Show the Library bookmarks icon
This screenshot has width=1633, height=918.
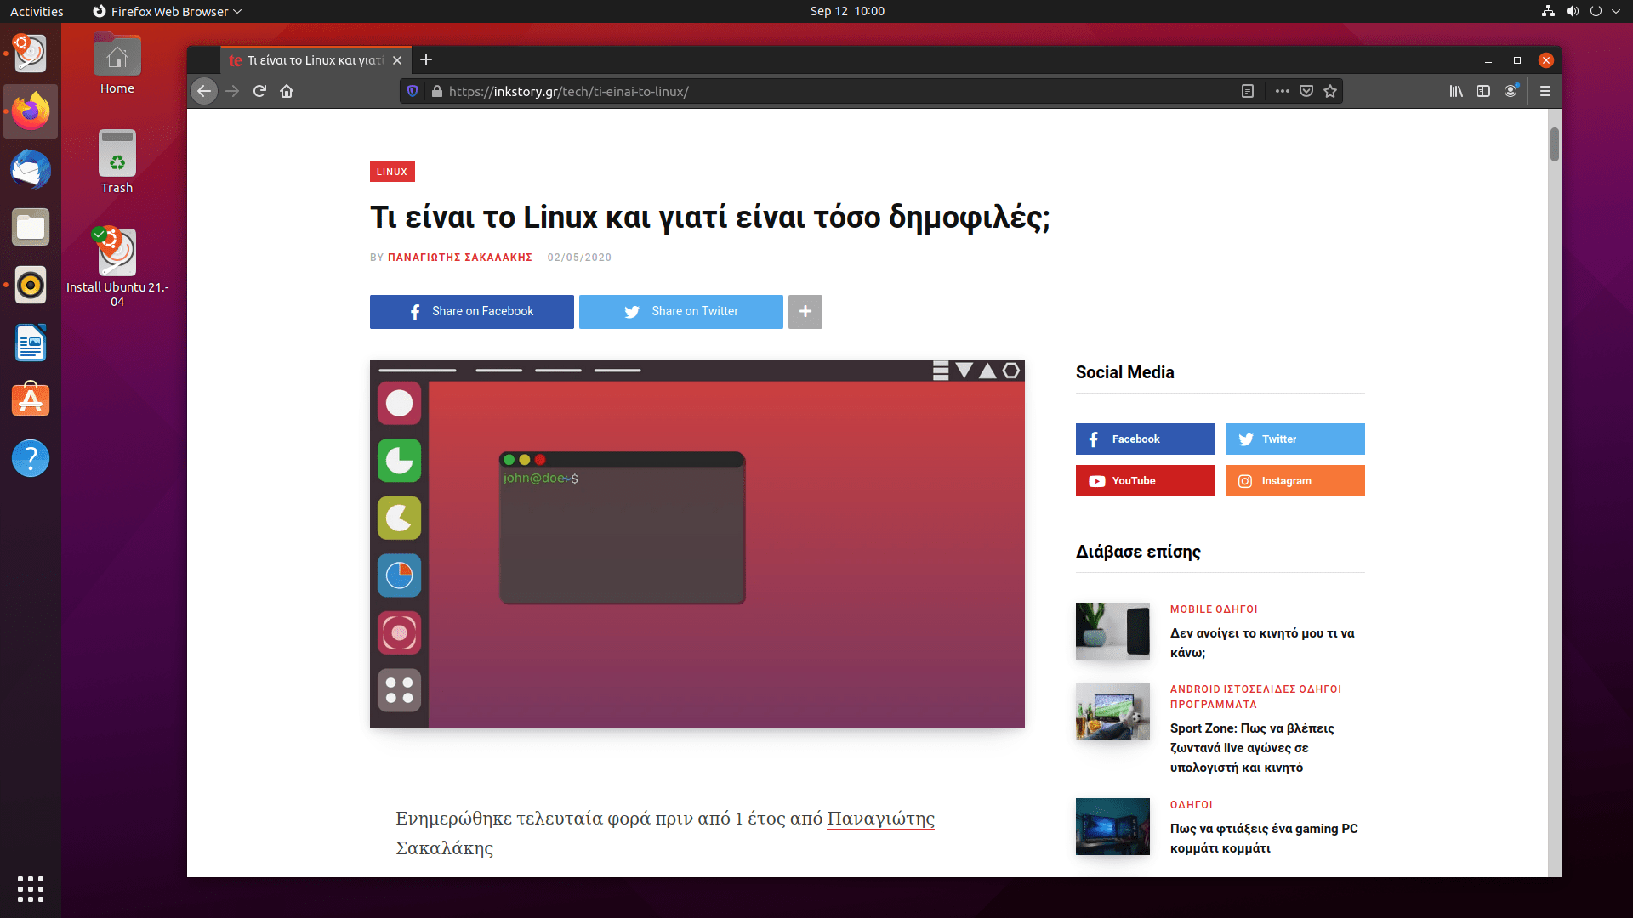1456,91
